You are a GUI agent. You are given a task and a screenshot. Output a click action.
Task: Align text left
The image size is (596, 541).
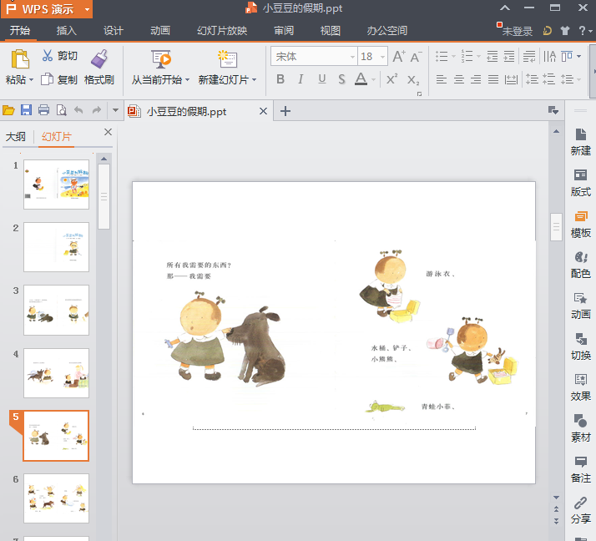coord(442,79)
